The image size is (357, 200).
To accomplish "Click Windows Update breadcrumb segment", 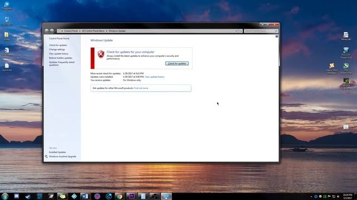I will (117, 31).
